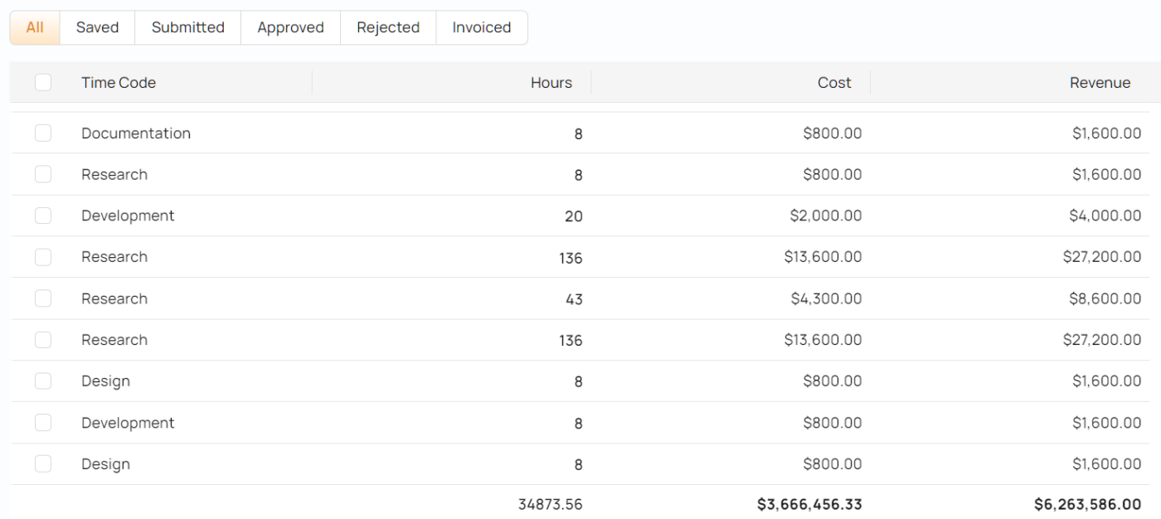
Task: Select the Documentation time code cell
Action: click(x=136, y=133)
